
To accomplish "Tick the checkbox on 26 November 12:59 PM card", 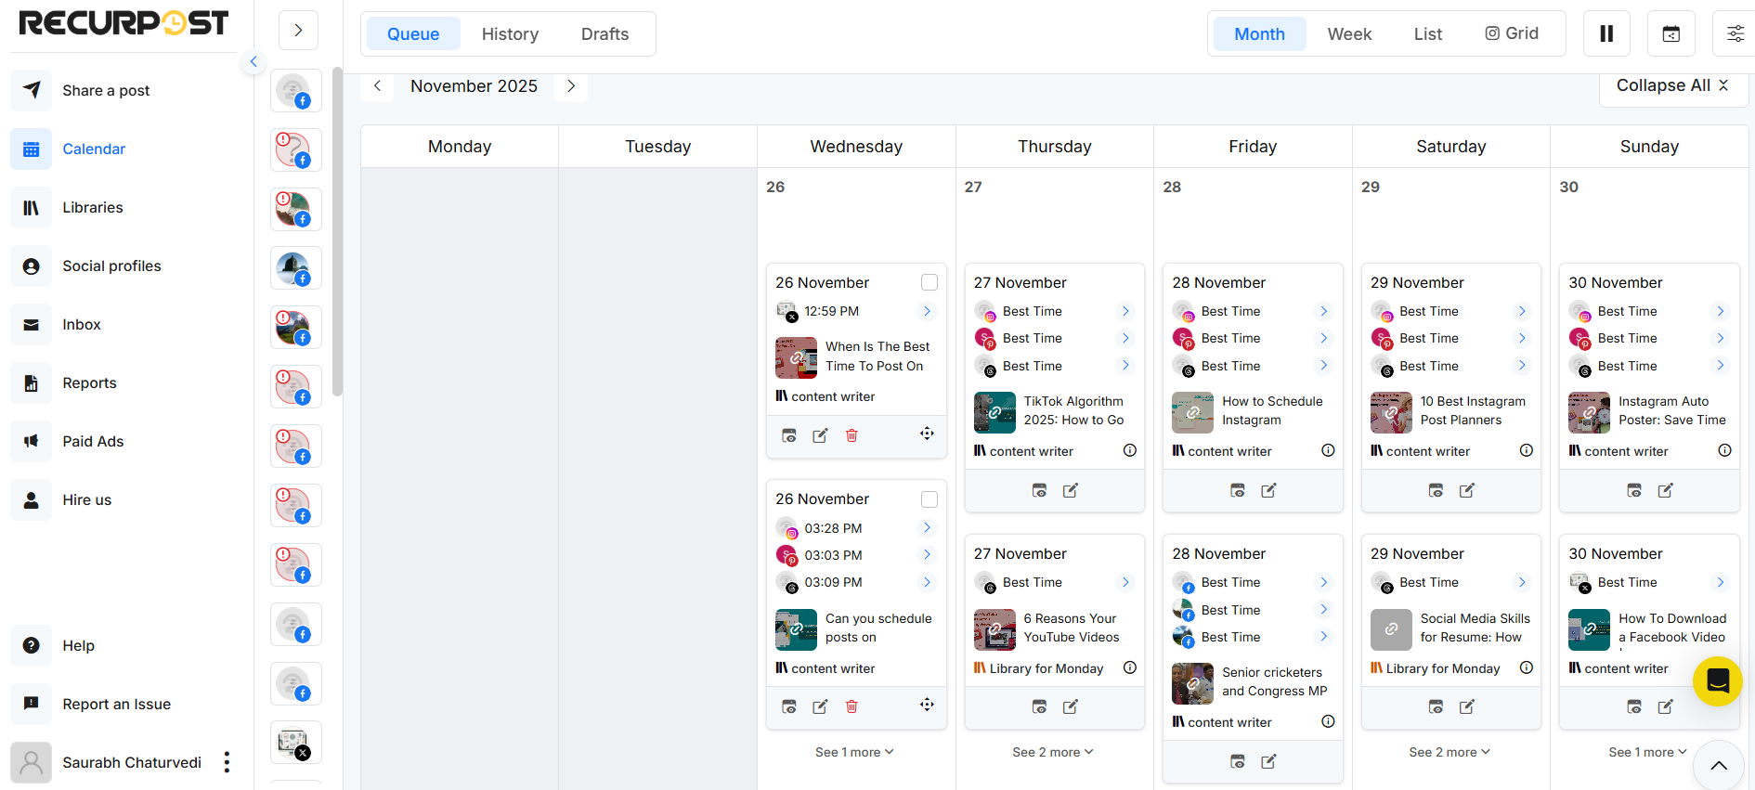I will pos(929,282).
